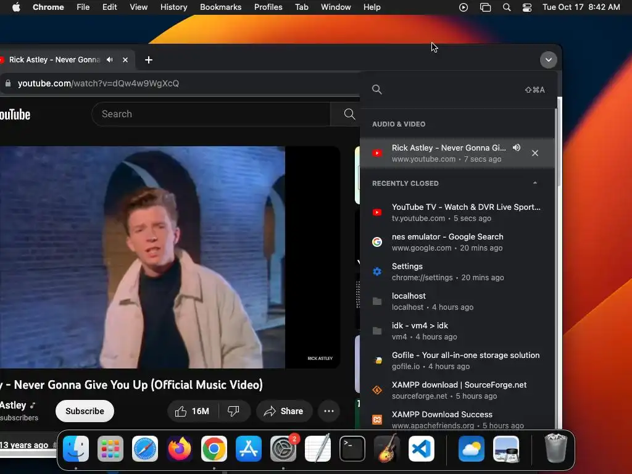
Task: Collapse the Recently Closed section
Action: [x=535, y=183]
